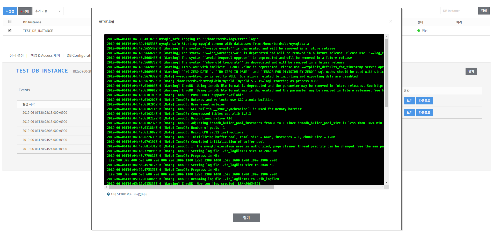Open the 상세 설정 tab

[17, 55]
